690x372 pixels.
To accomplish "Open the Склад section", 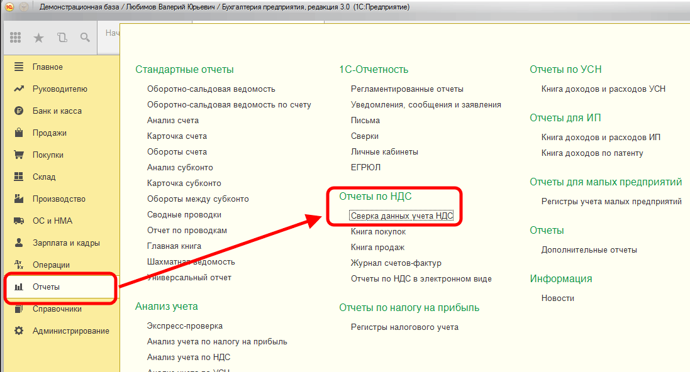I will coord(44,177).
